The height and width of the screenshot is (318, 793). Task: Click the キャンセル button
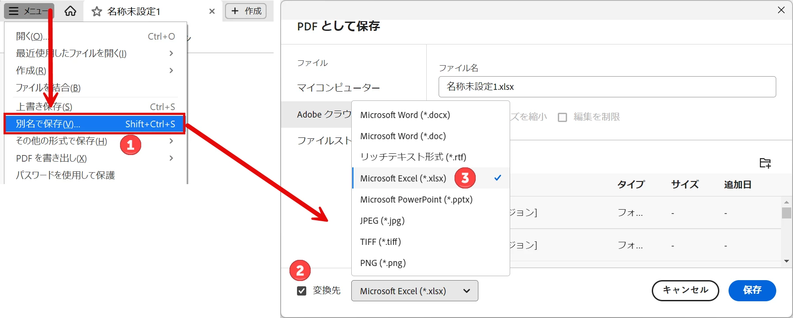[685, 290]
